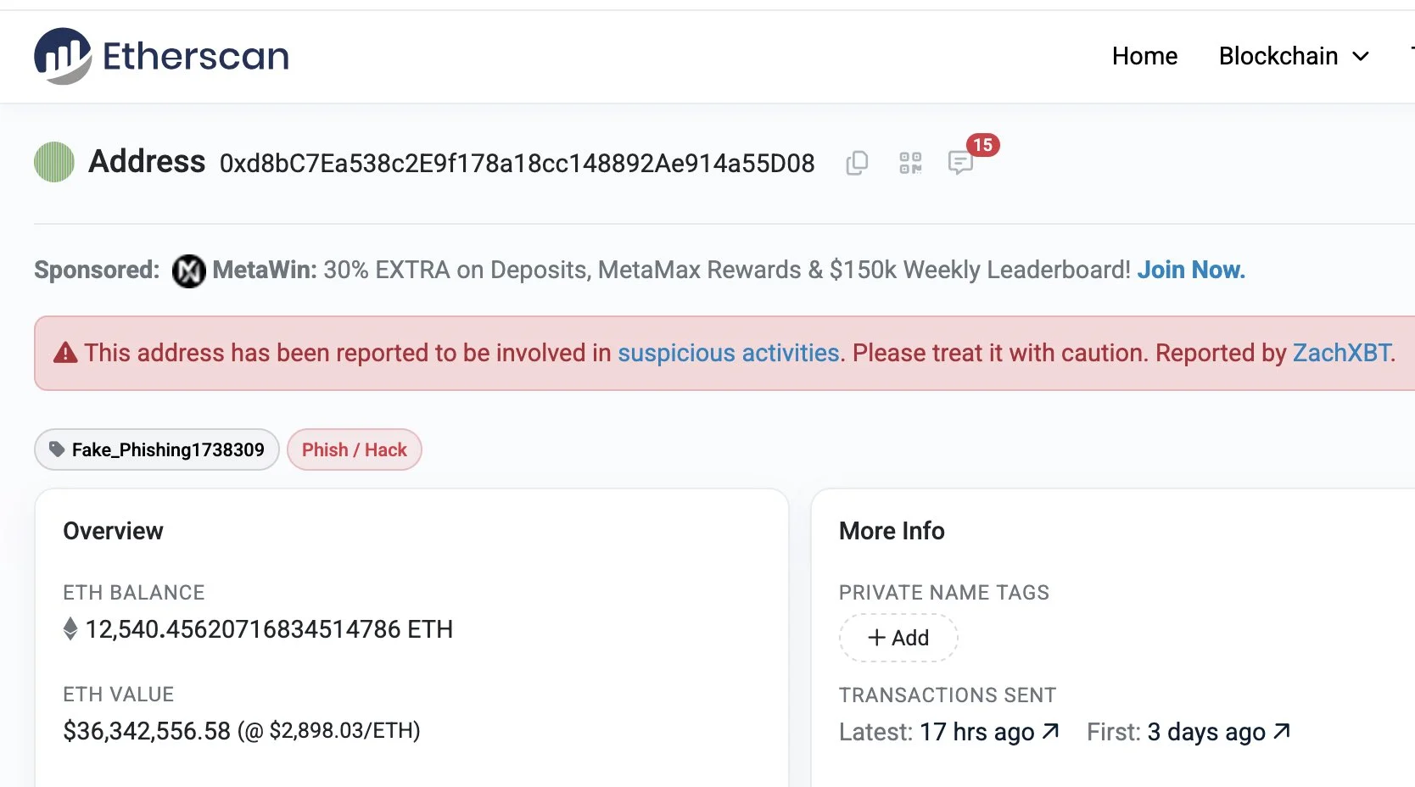Open the comments icon with 15 badge
Image resolution: width=1415 pixels, height=787 pixels.
(960, 162)
